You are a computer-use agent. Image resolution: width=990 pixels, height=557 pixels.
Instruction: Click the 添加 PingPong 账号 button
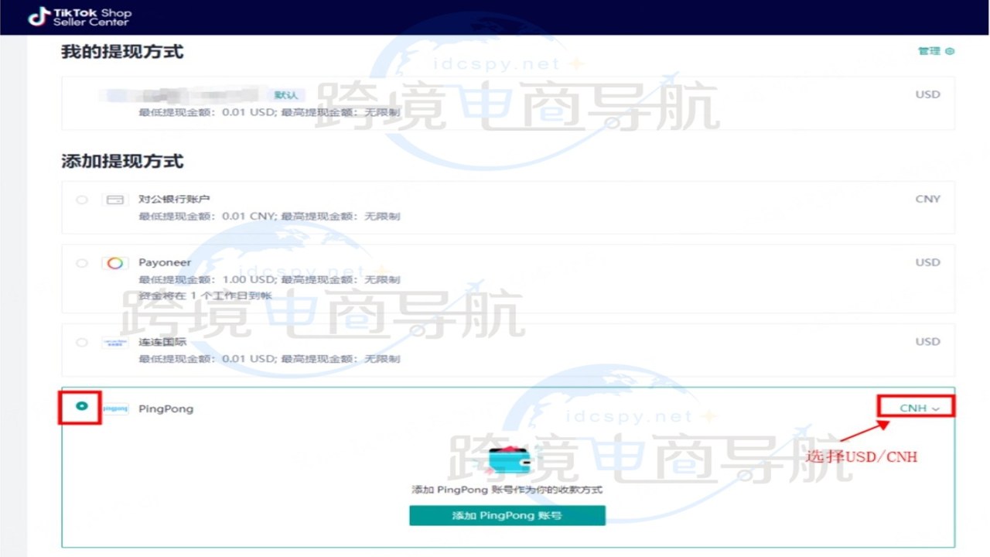pyautogui.click(x=507, y=515)
